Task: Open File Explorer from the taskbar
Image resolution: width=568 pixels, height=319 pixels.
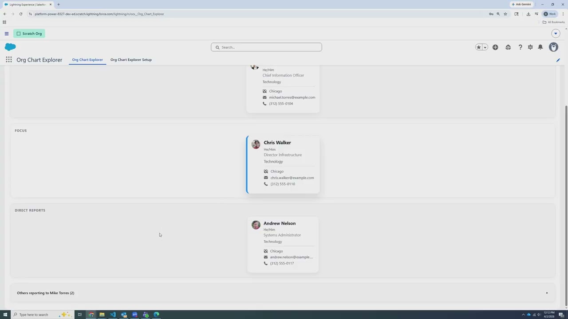Action: point(102,315)
